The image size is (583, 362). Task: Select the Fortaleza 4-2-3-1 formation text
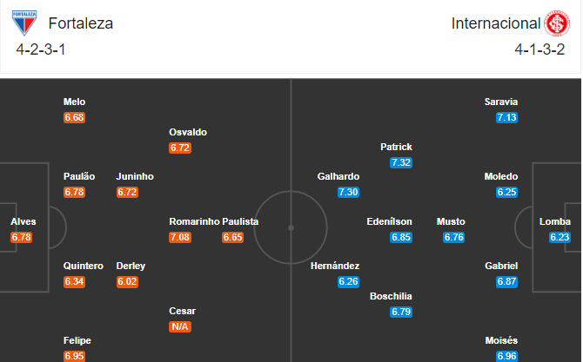click(41, 49)
